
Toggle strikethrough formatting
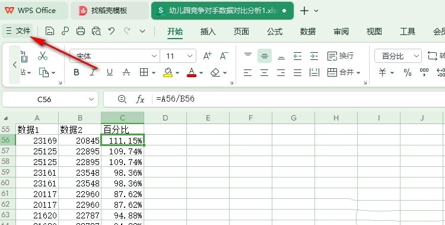click(x=126, y=73)
